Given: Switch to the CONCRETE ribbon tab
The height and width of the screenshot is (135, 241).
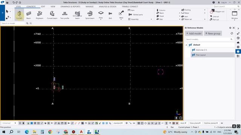Looking at the screenshot, I should [x=31, y=7].
